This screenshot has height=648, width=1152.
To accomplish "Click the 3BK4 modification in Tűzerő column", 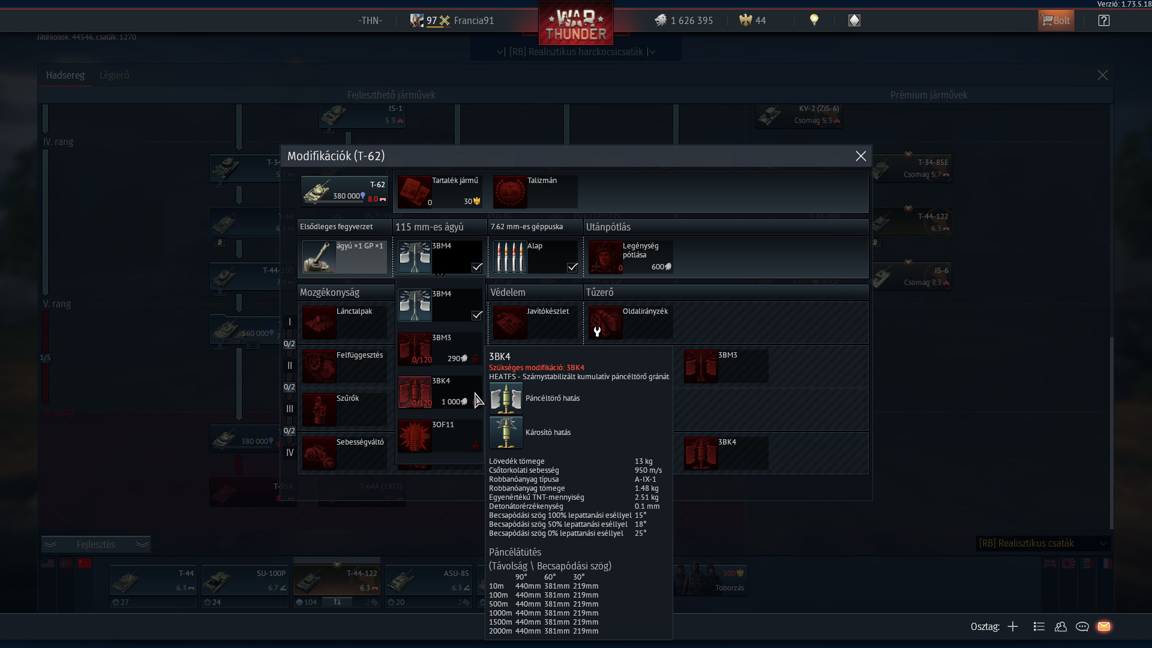I will click(726, 453).
